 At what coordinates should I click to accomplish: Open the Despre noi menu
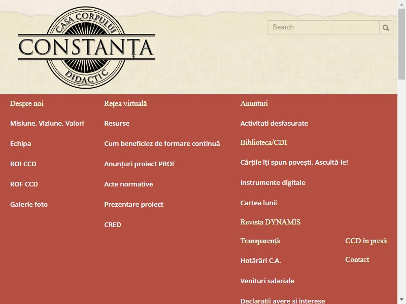point(27,103)
